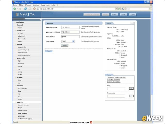Select loopback in the interfaces tree
The height and width of the screenshot is (124, 165).
pyautogui.click(x=22, y=39)
